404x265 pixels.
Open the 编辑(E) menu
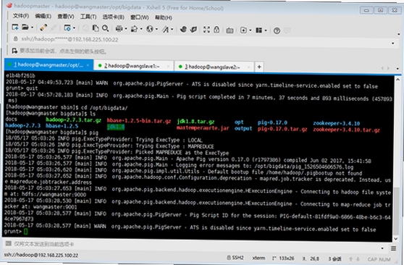(43, 16)
